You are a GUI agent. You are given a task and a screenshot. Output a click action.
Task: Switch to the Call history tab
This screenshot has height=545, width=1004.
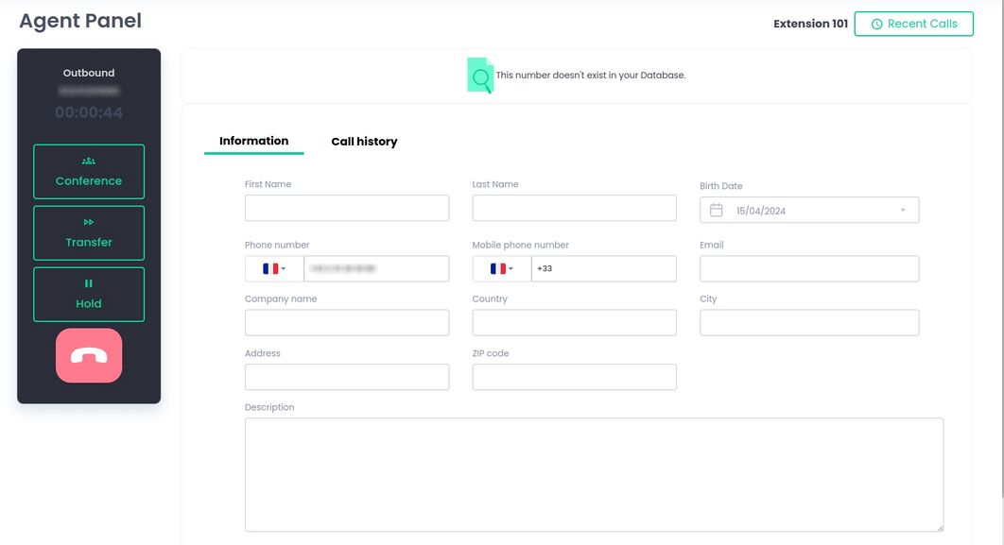click(364, 142)
